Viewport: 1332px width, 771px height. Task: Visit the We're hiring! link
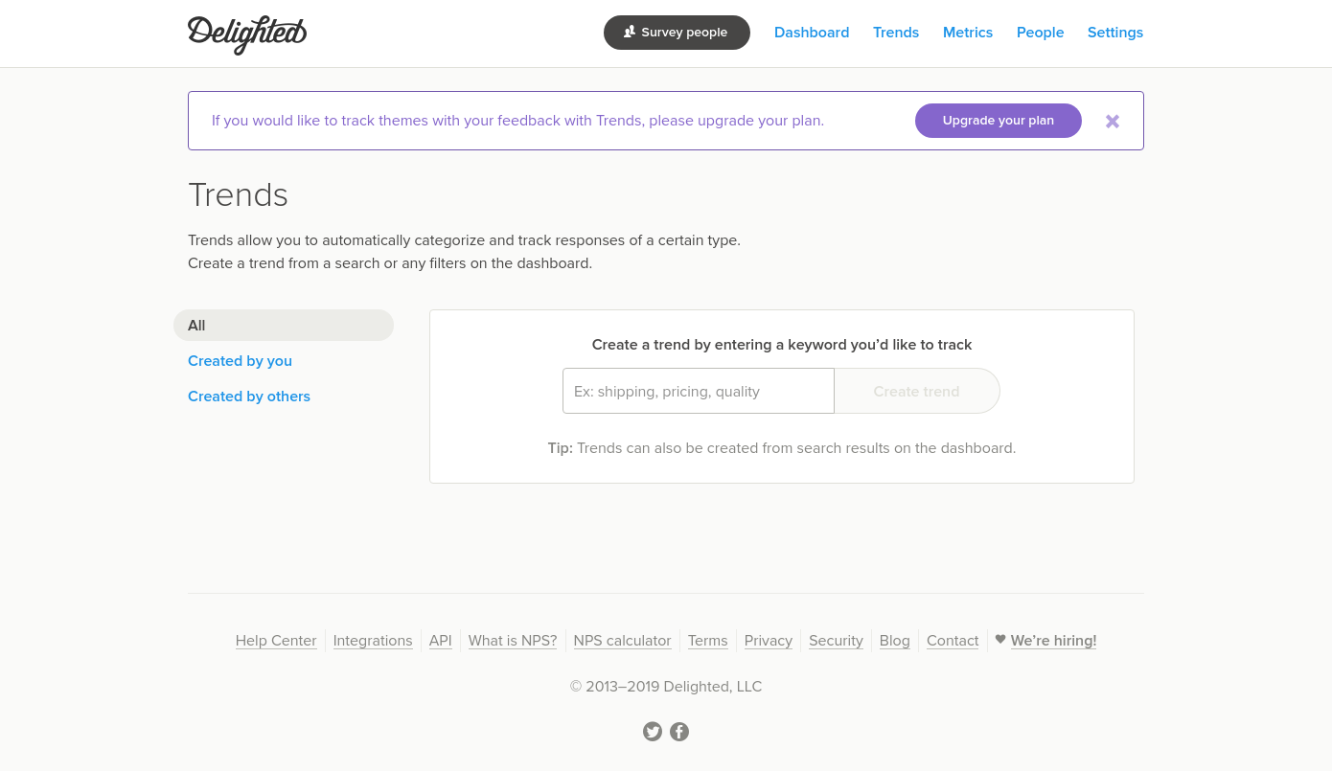tap(1053, 641)
